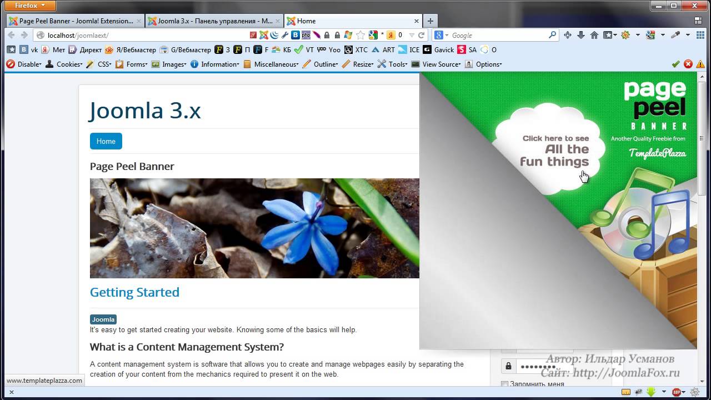Image resolution: width=711 pixels, height=400 pixels.
Task: Click the 'All the fun things' peel banner cloud
Action: coord(550,150)
